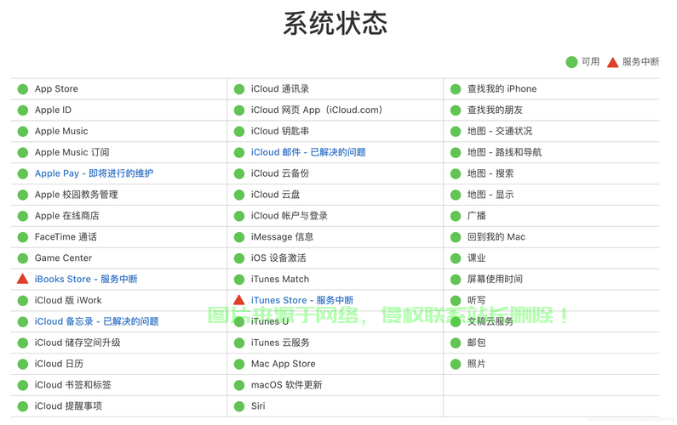Click green dot beside 广播
This screenshot has width=677, height=425.
coord(456,216)
